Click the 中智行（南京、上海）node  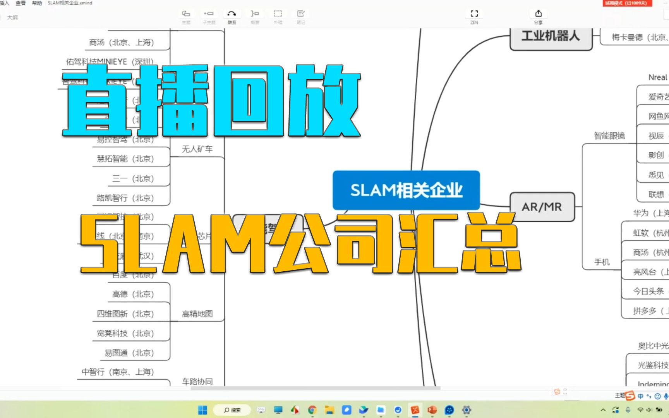(118, 372)
